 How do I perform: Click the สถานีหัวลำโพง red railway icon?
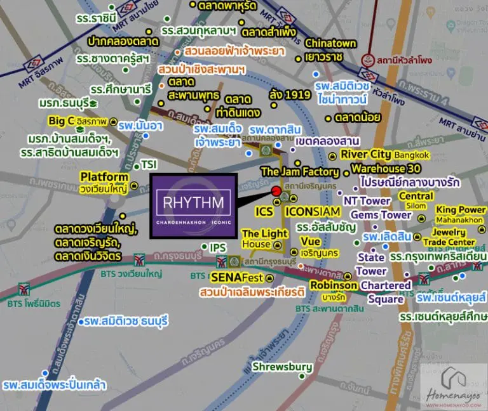(368, 60)
